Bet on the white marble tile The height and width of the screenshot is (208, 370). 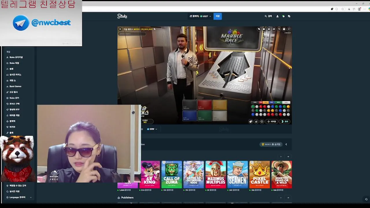[220, 116]
